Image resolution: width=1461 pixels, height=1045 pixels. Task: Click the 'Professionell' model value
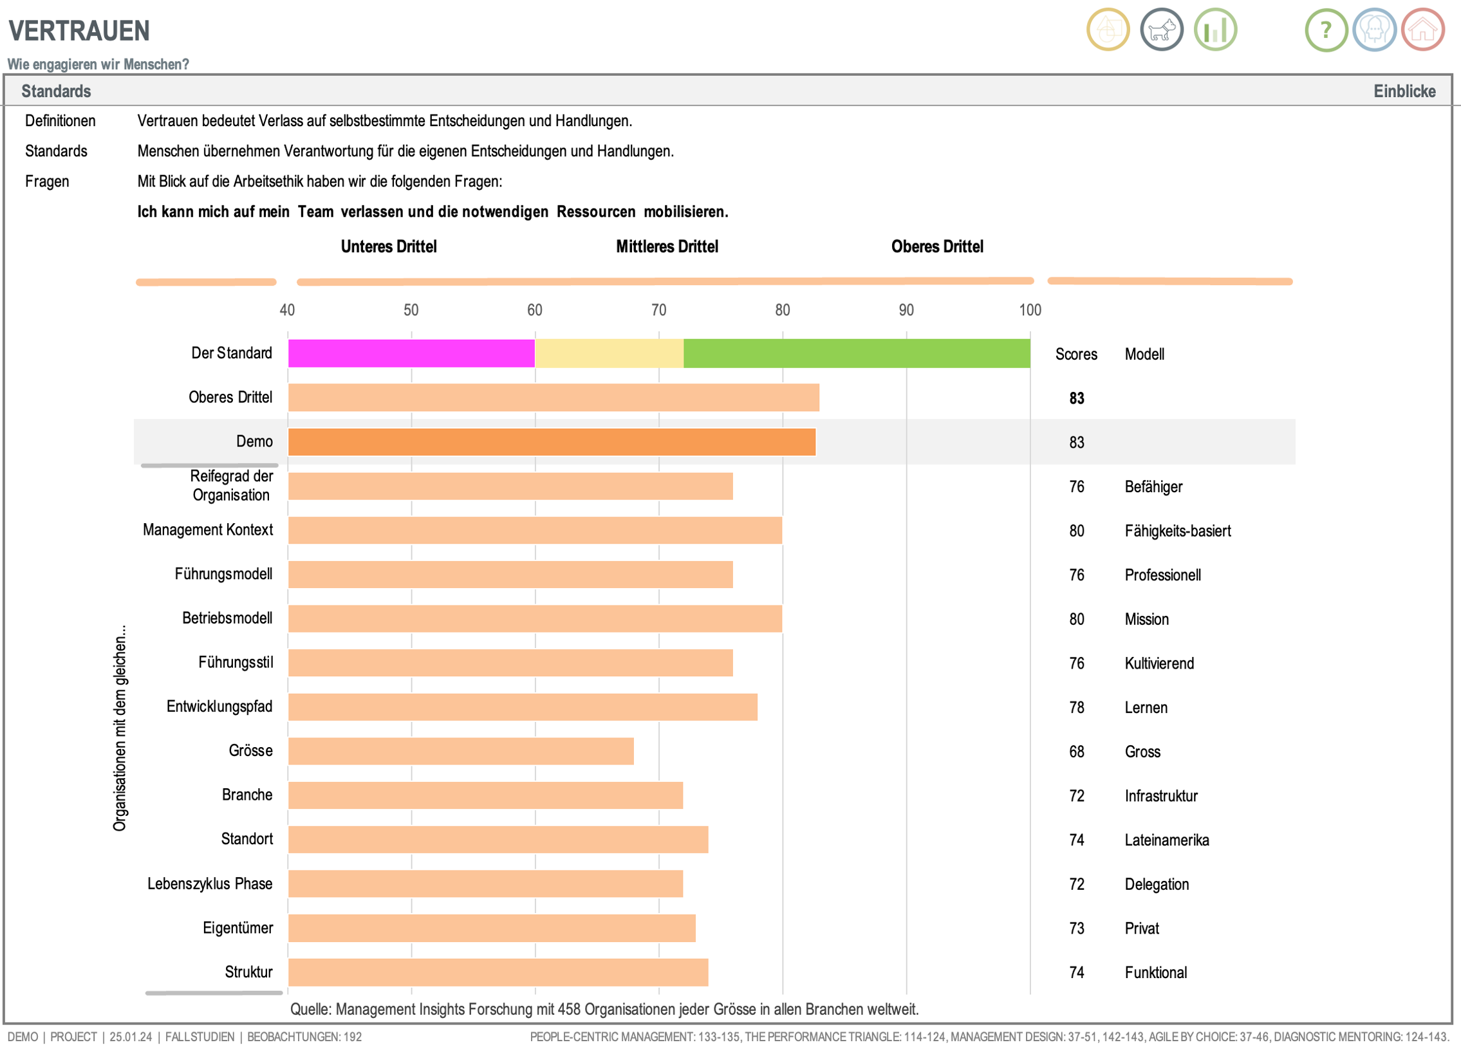tap(1162, 575)
